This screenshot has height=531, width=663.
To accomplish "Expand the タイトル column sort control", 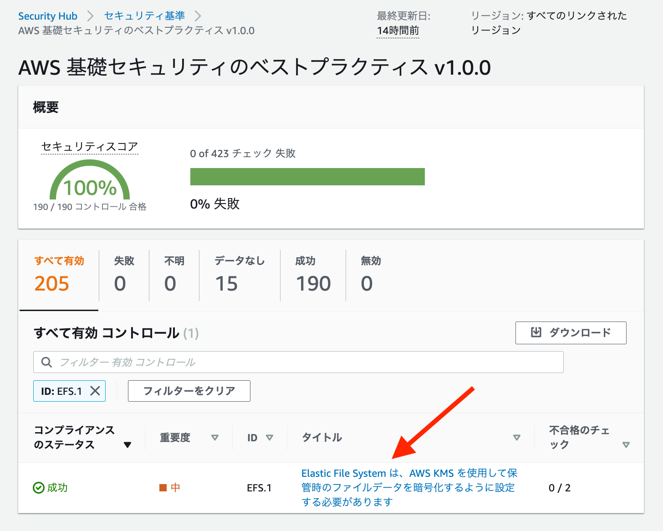I will 517,437.
